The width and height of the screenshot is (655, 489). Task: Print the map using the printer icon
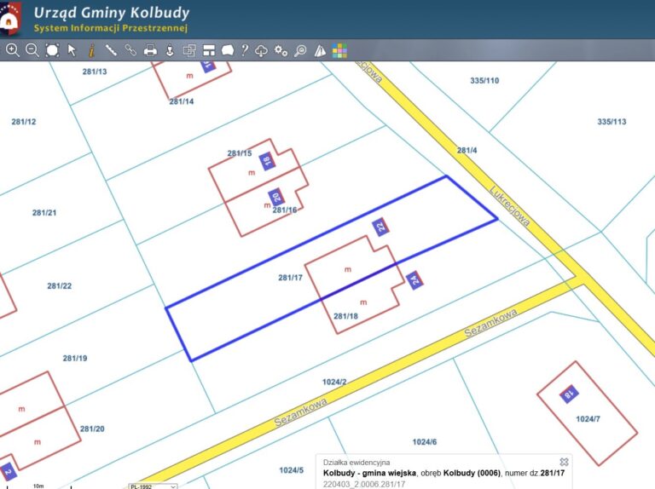pos(150,50)
